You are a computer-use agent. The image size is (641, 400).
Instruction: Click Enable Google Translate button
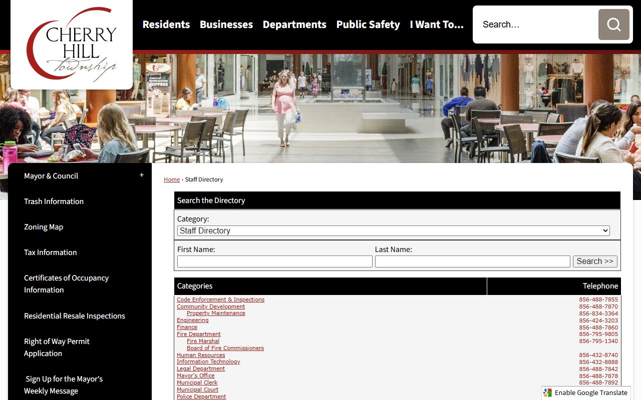pyautogui.click(x=586, y=393)
